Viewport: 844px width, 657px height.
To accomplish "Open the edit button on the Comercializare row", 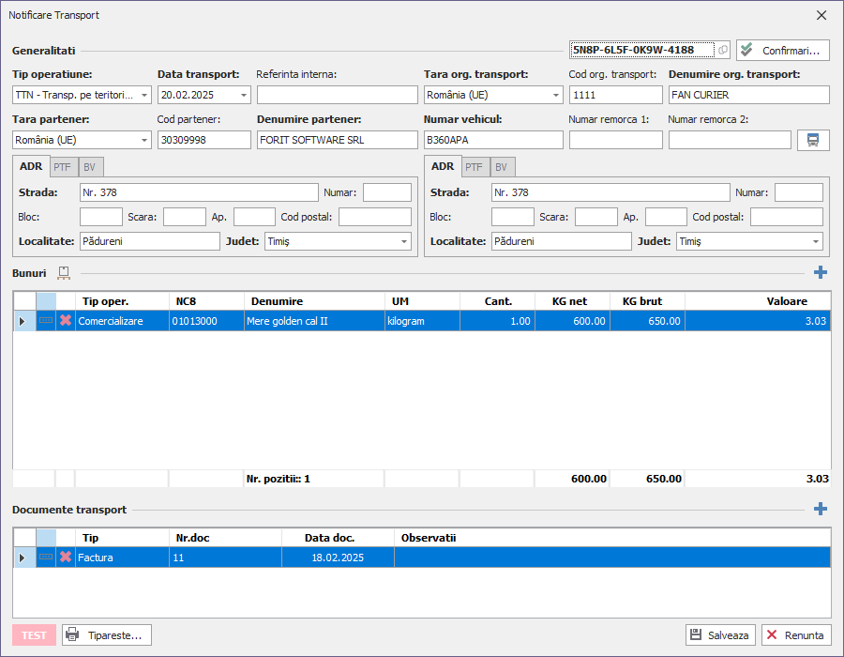I will point(46,321).
